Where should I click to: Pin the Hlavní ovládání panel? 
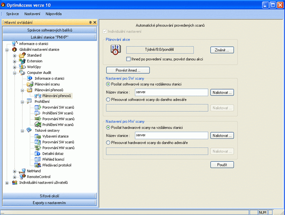(x=90, y=22)
